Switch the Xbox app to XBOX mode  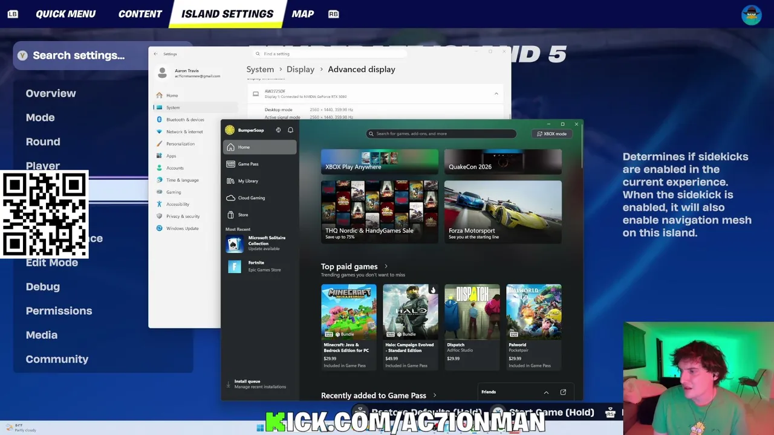tap(552, 134)
